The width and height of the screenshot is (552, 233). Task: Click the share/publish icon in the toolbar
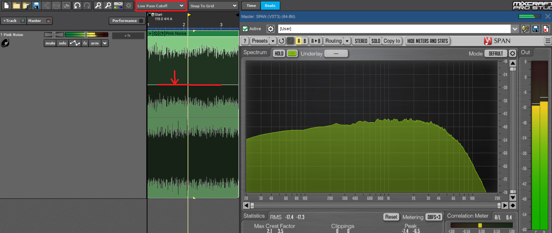click(x=46, y=5)
